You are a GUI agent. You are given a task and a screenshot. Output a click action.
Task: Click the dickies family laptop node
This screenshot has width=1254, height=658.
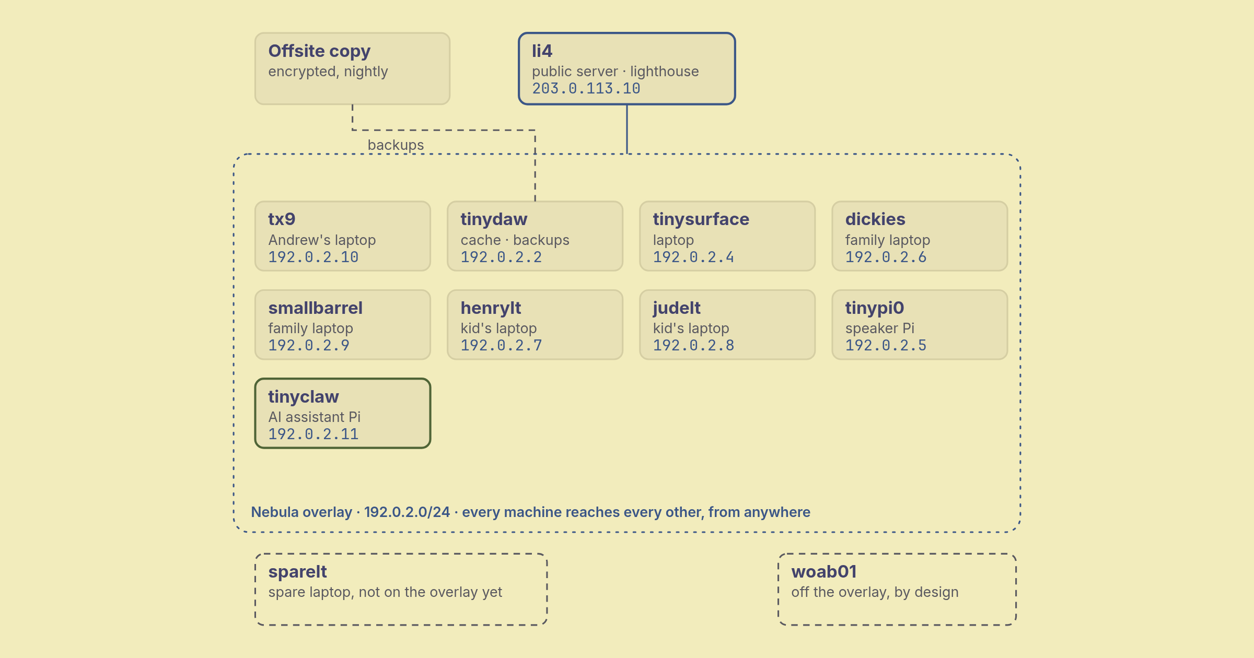tap(920, 236)
